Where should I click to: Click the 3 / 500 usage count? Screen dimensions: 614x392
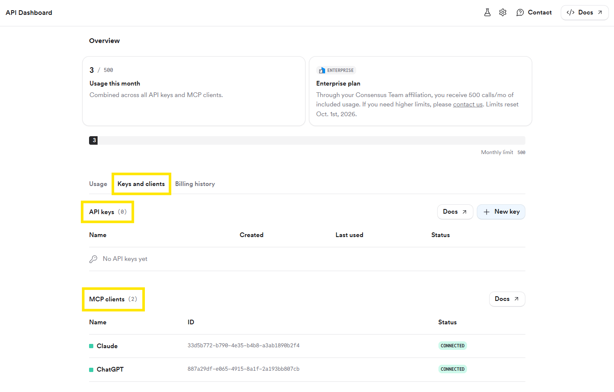(101, 70)
